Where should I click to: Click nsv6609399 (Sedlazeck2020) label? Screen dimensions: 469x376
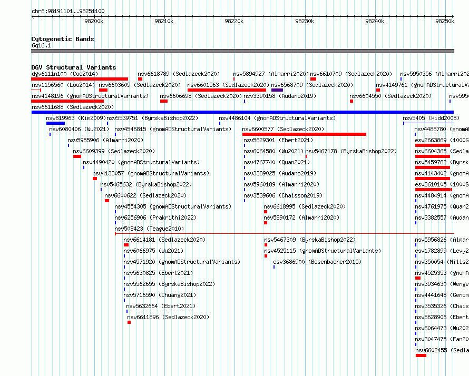[114, 151]
